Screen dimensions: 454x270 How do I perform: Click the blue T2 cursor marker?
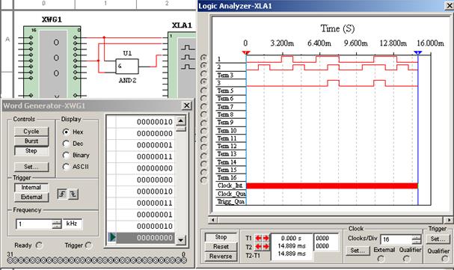coord(418,52)
